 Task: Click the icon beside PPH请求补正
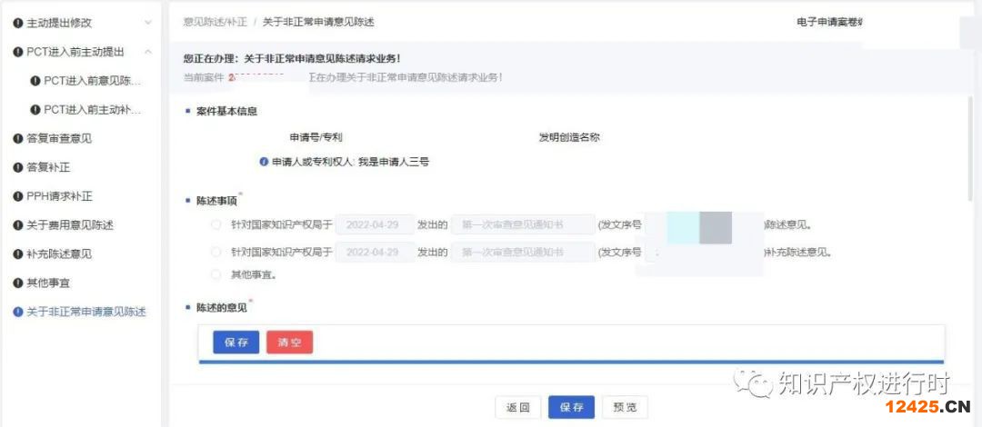pyautogui.click(x=18, y=196)
